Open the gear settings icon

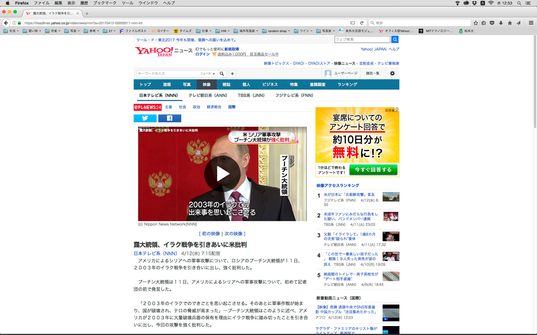click(x=392, y=73)
